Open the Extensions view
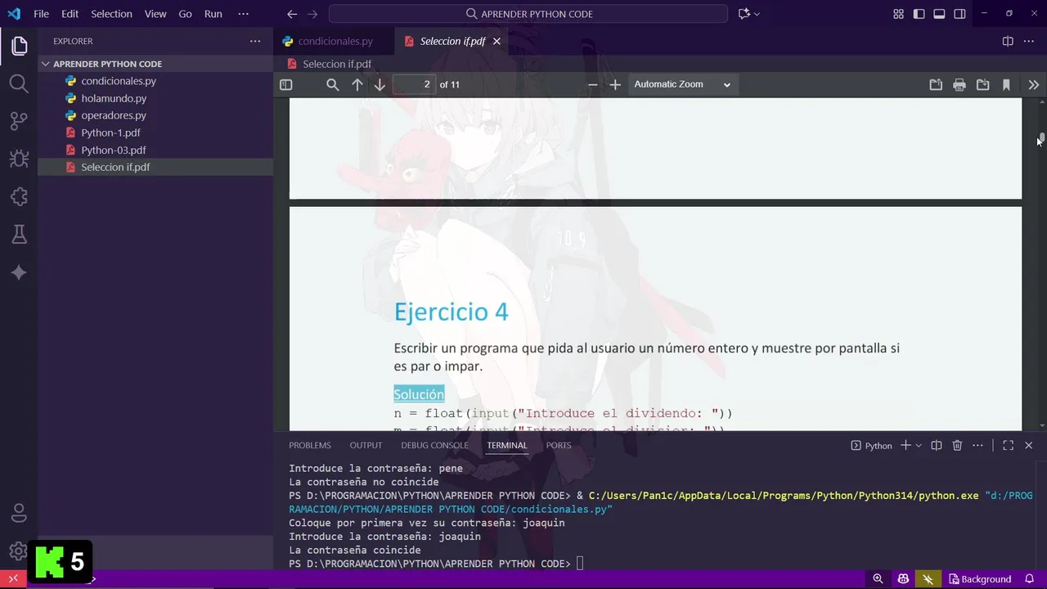 19,196
